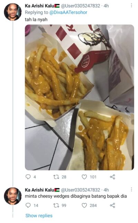Open the @DivaAATersohor profile link
The image size is (138, 223).
[68, 12]
